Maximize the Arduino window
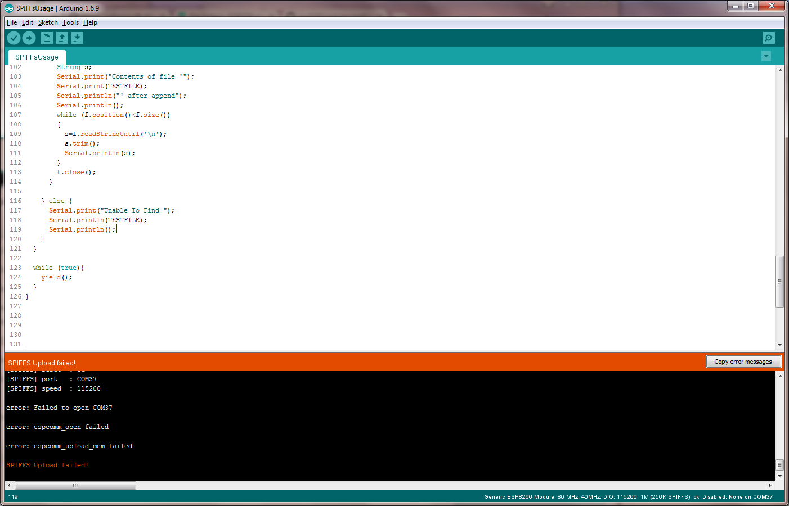This screenshot has width=789, height=506. (x=750, y=6)
